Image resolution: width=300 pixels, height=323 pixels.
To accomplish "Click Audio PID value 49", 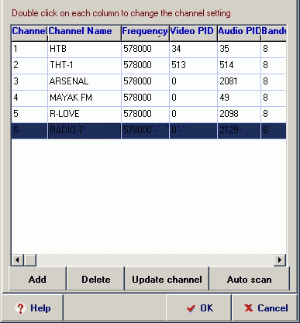I will coord(239,98).
